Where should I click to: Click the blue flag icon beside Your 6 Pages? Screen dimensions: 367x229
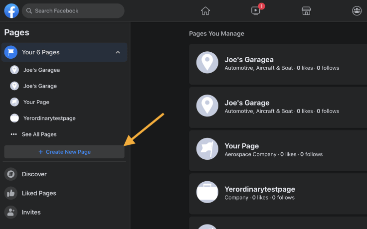pos(11,52)
